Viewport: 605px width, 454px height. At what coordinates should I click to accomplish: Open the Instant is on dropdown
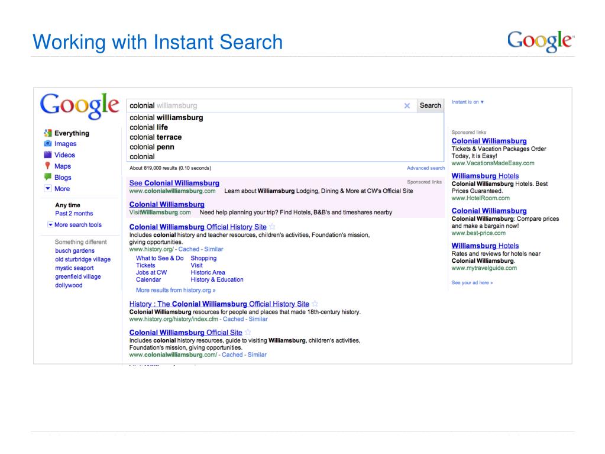tap(468, 102)
